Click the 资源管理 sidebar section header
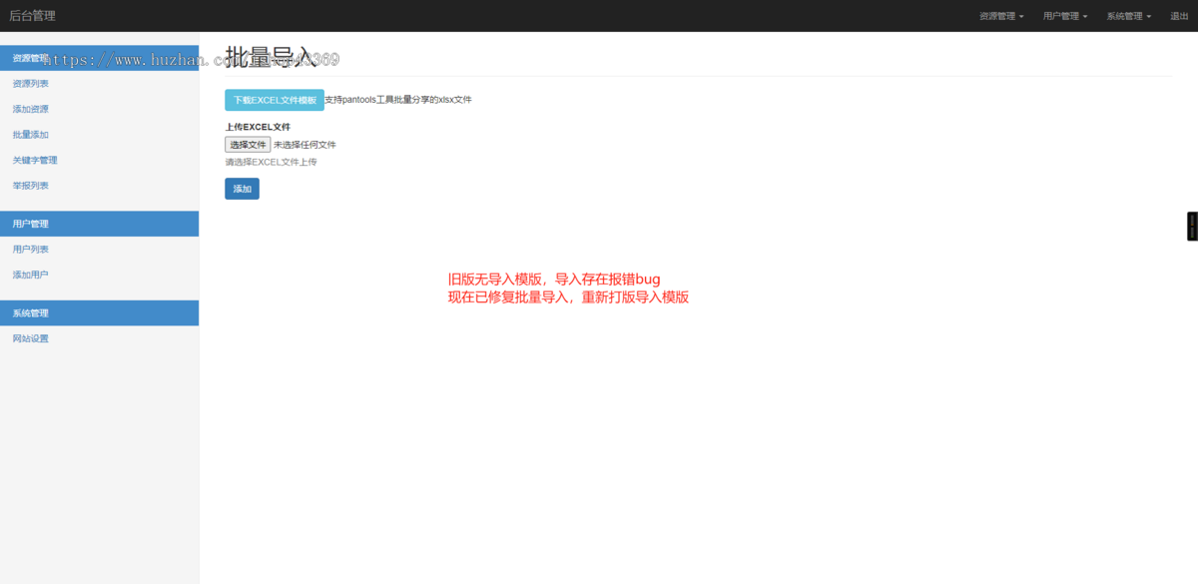The height and width of the screenshot is (584, 1198). point(99,59)
